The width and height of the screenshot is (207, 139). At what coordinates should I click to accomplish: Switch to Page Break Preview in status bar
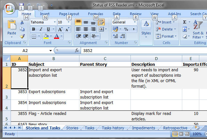(187, 134)
